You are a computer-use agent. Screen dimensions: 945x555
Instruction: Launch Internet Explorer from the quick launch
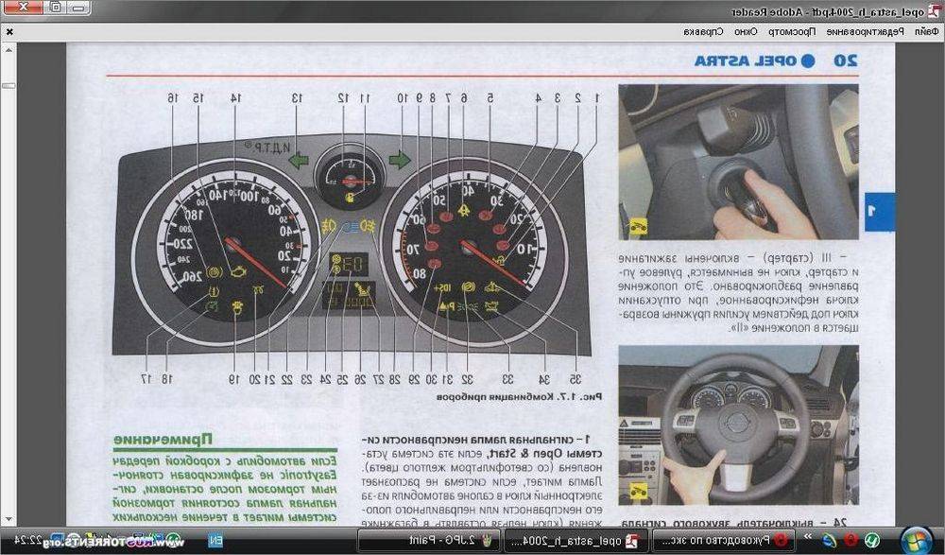830,540
